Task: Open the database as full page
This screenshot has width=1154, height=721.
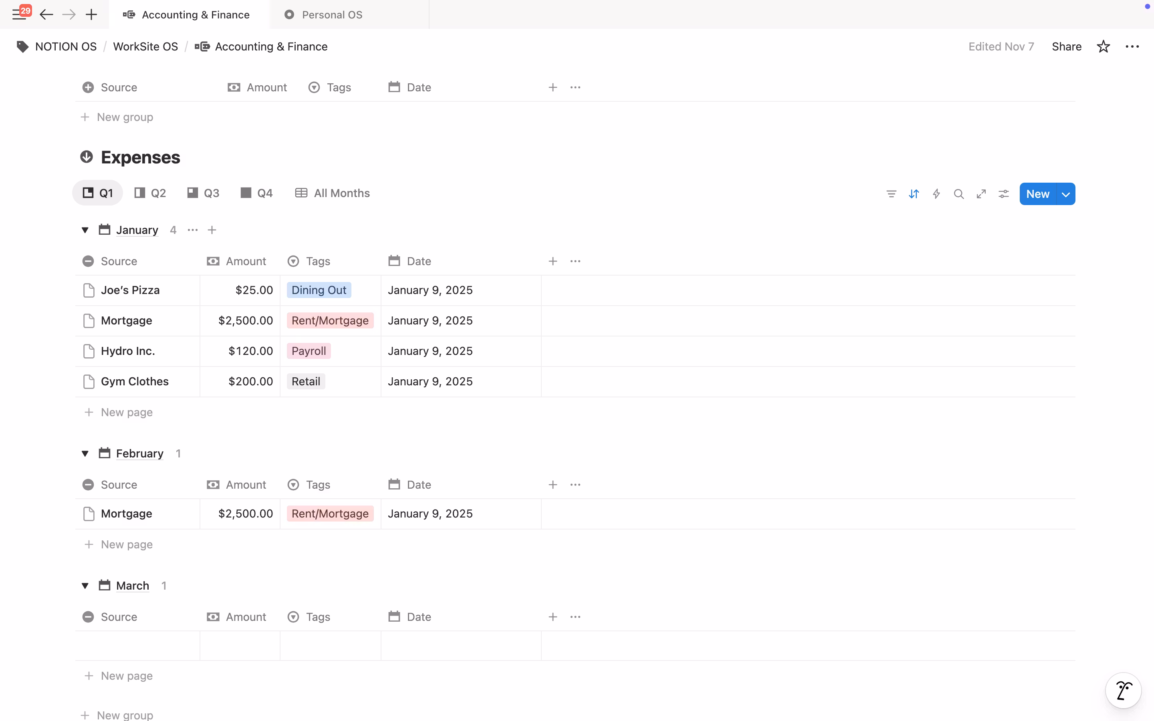Action: click(x=981, y=194)
